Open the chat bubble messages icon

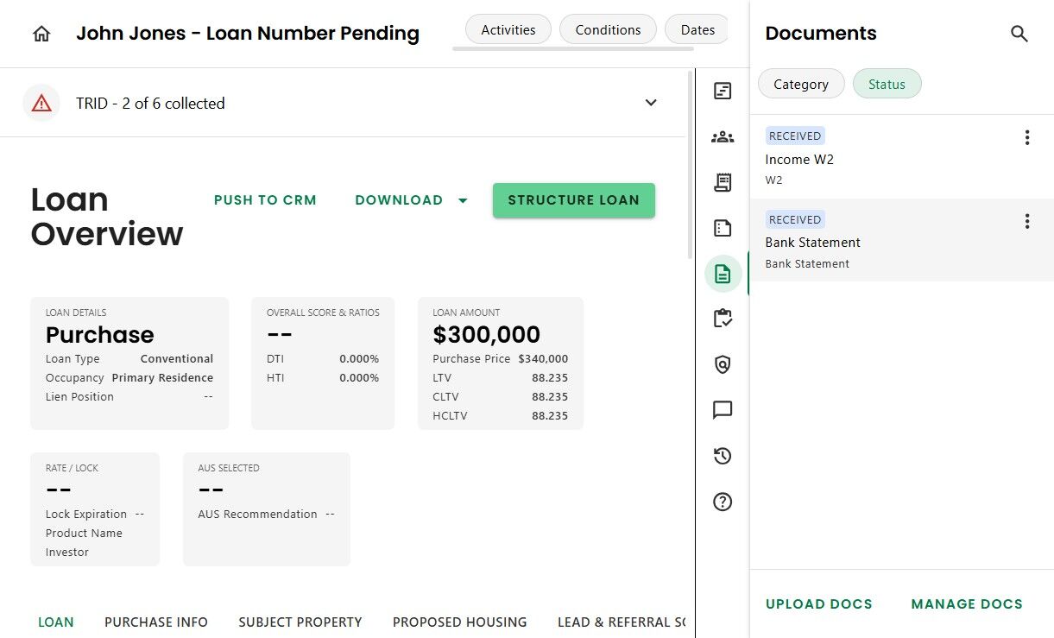723,410
